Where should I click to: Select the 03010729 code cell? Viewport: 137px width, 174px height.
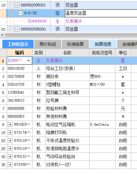point(20,84)
